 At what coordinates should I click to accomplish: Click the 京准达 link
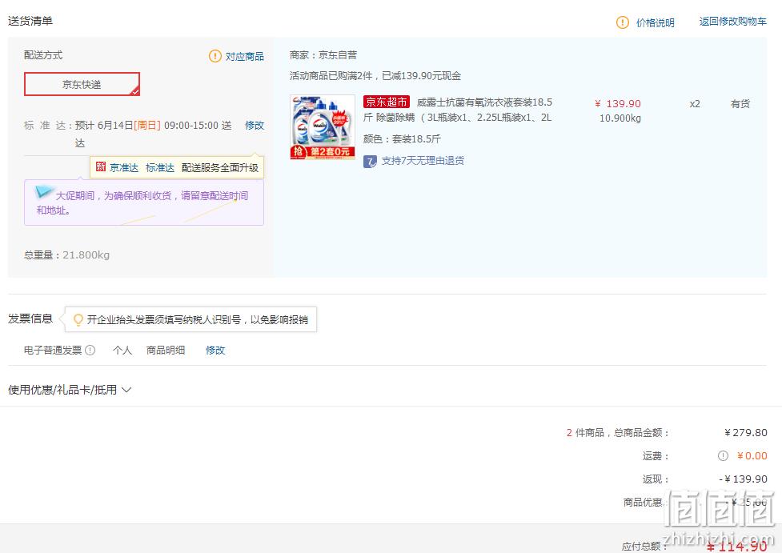(124, 167)
